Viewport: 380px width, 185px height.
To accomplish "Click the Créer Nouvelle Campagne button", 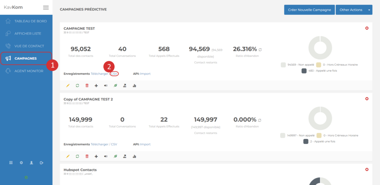I will tap(309, 10).
